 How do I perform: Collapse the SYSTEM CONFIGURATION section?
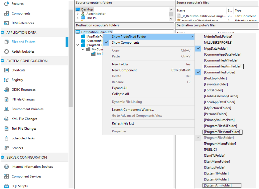pos(3,61)
